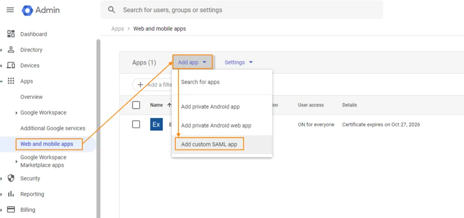464x218 pixels.
Task: Click the sidebar vertical scrollbar
Action: (98, 128)
